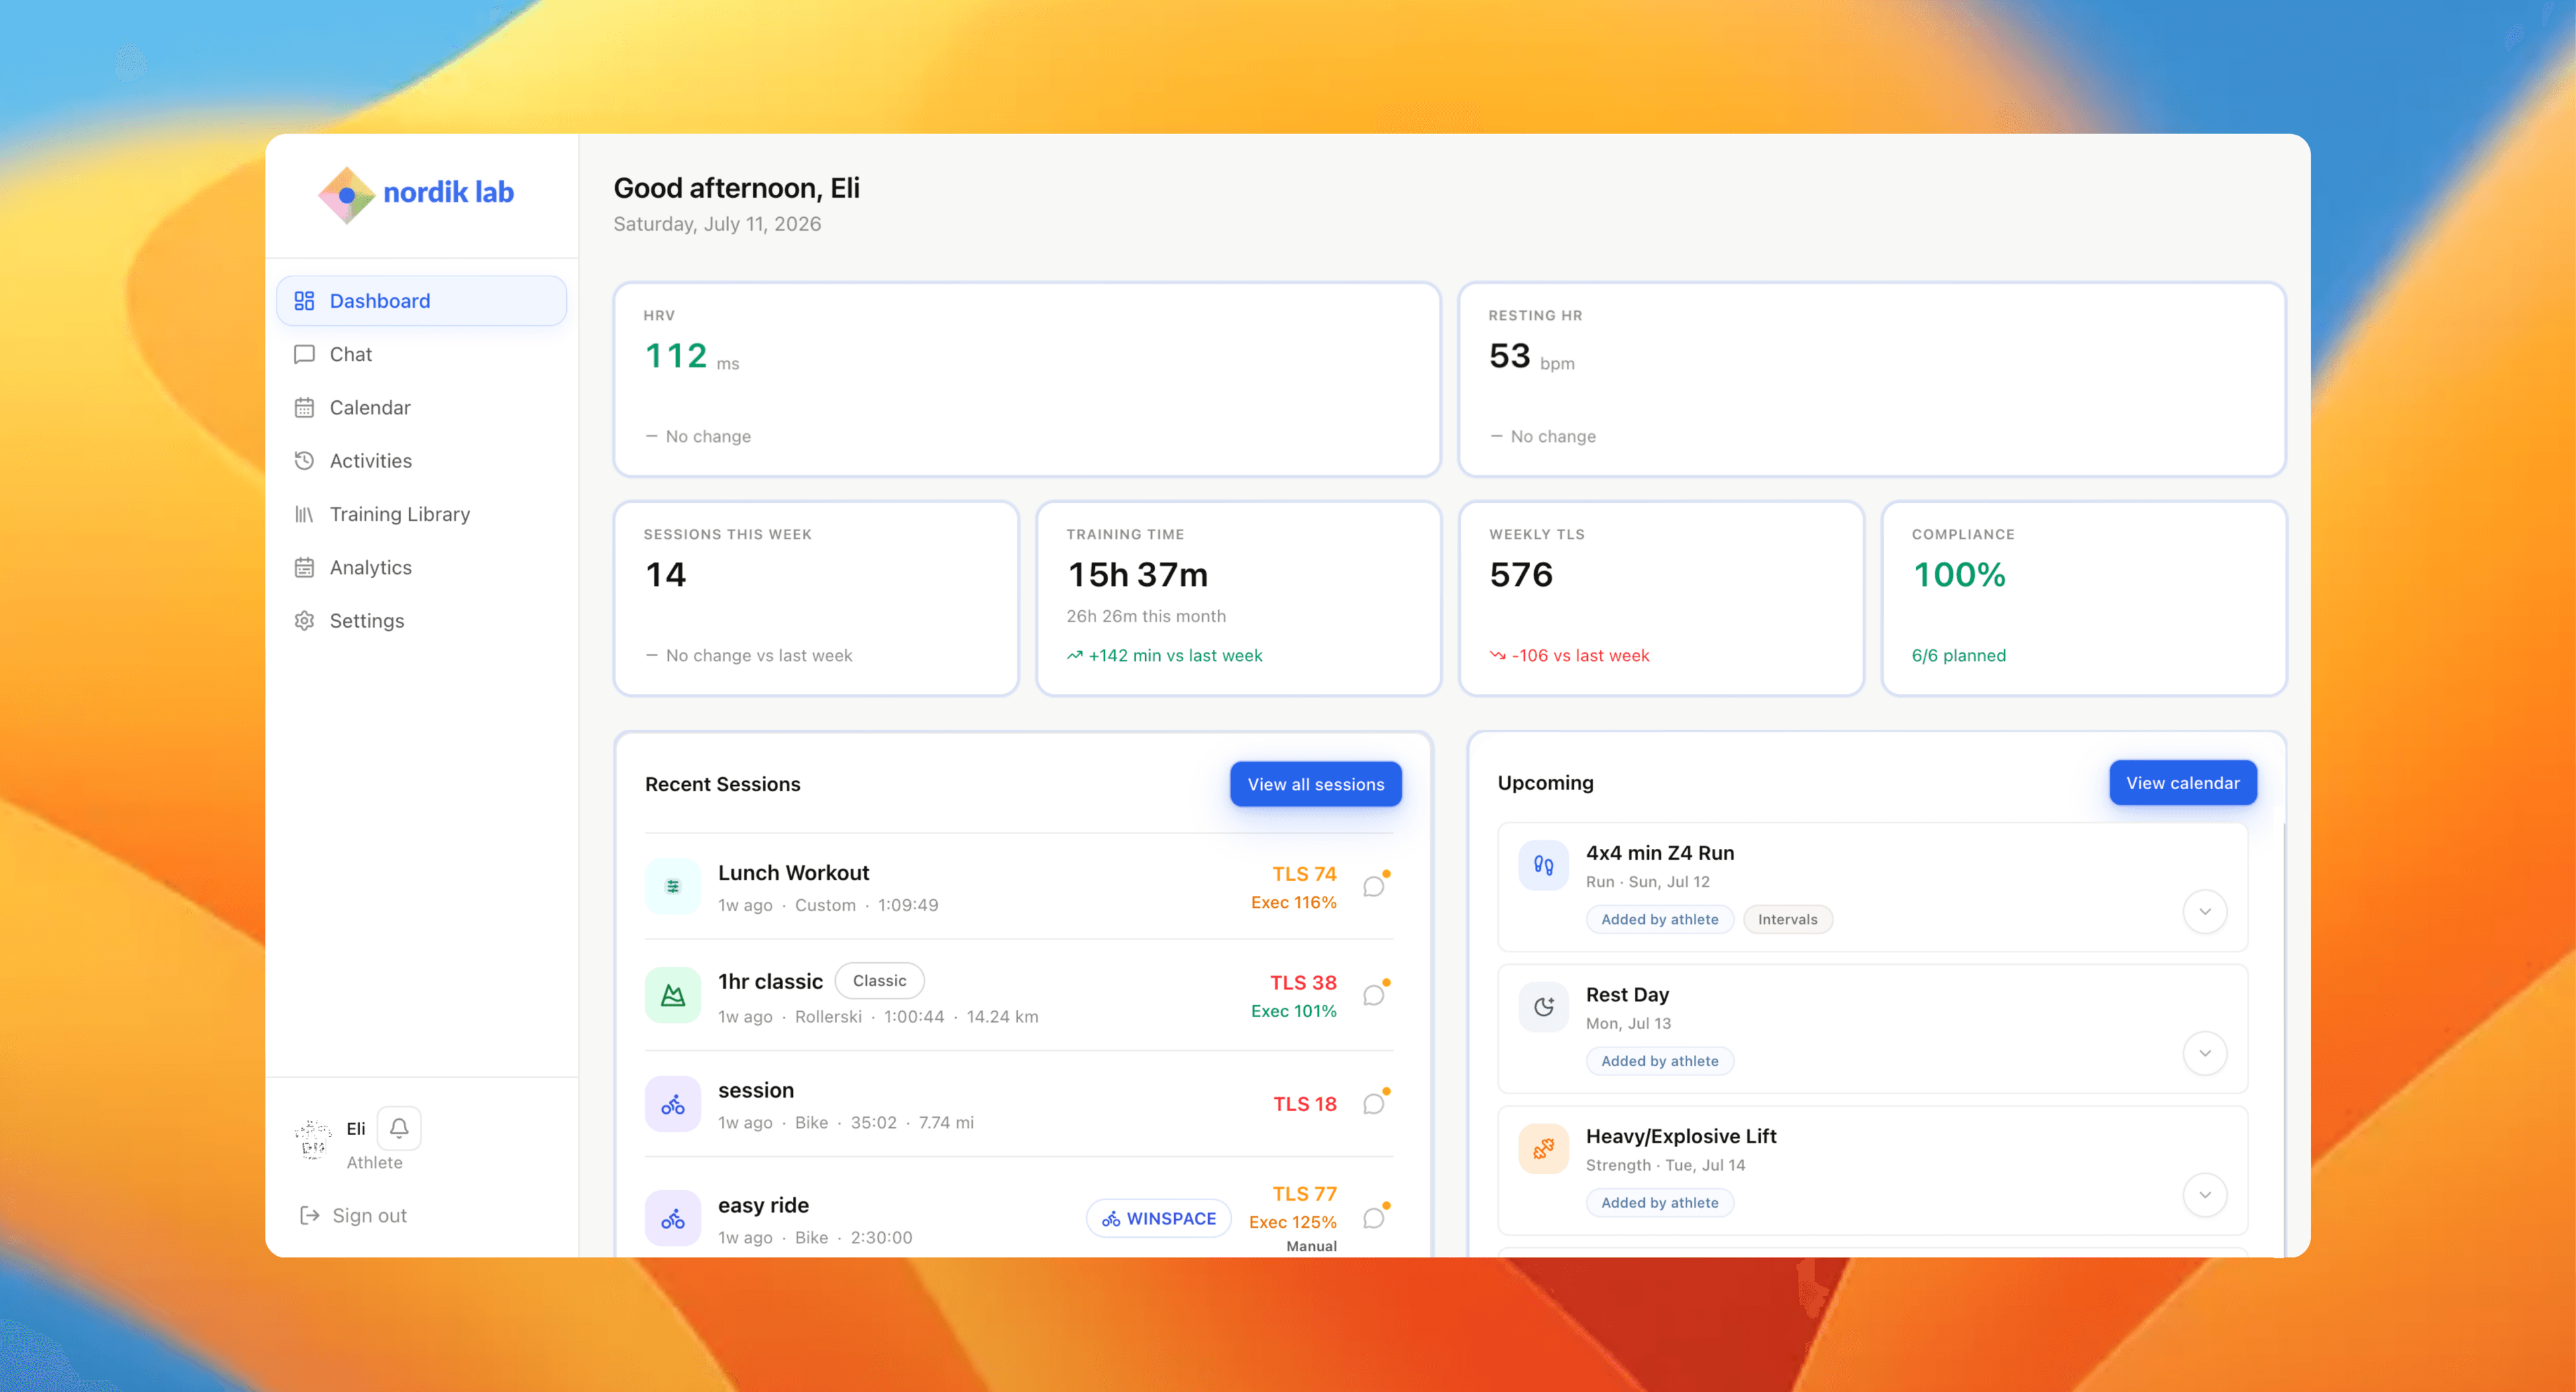Click the Training Library books icon
The image size is (2576, 1392).
[304, 514]
